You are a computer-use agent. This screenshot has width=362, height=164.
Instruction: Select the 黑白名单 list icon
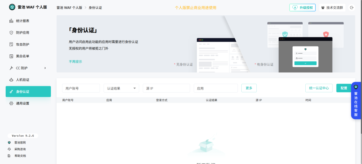[x=11, y=56]
